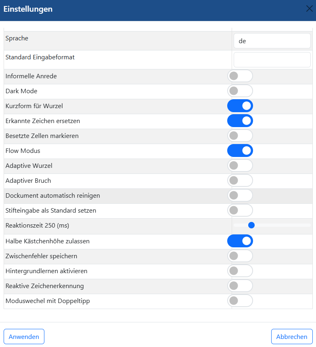This screenshot has height=347, width=316.
Task: Disable the Flow Modus toggle
Action: click(x=240, y=151)
